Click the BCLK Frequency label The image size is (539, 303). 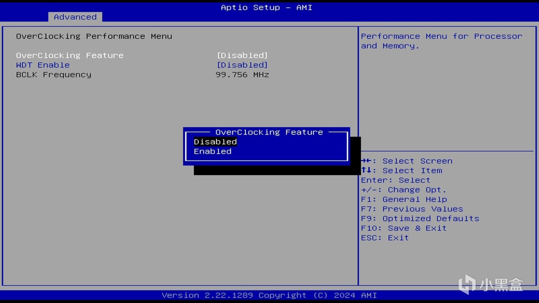pyautogui.click(x=53, y=75)
